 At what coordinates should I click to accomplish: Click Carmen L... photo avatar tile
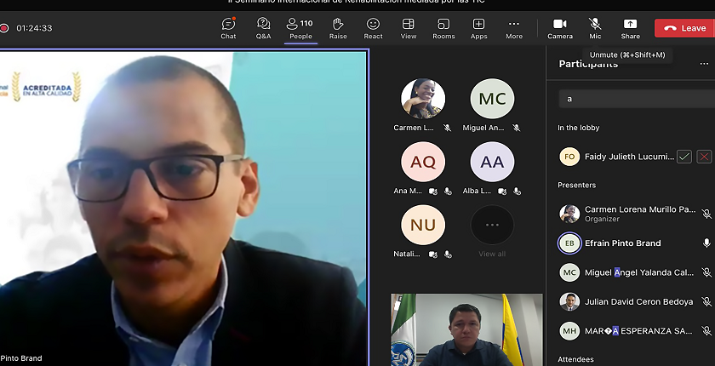[423, 99]
